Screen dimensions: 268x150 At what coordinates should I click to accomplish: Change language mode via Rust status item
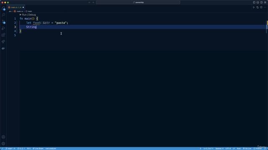tap(239, 149)
